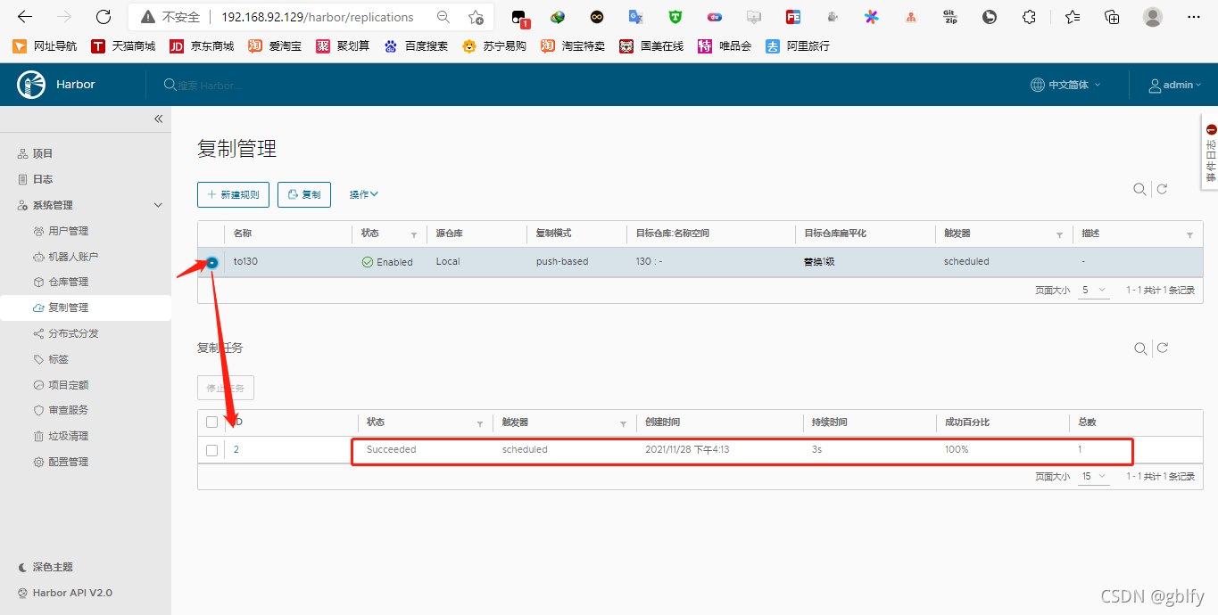Image resolution: width=1218 pixels, height=615 pixels.
Task: Filter the task 触发器 column
Action: tap(624, 423)
